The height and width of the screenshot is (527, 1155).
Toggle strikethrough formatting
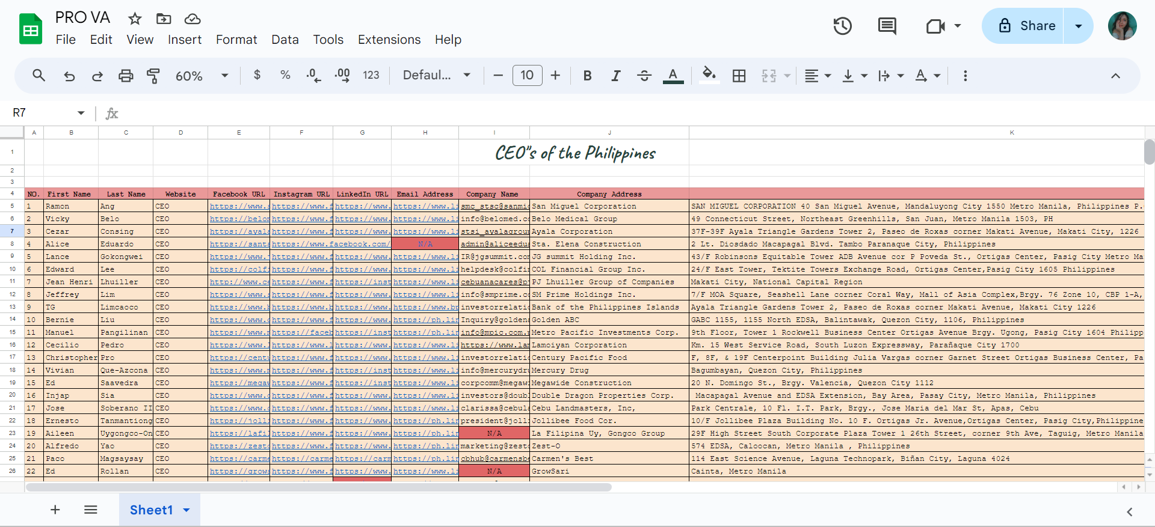(x=644, y=76)
